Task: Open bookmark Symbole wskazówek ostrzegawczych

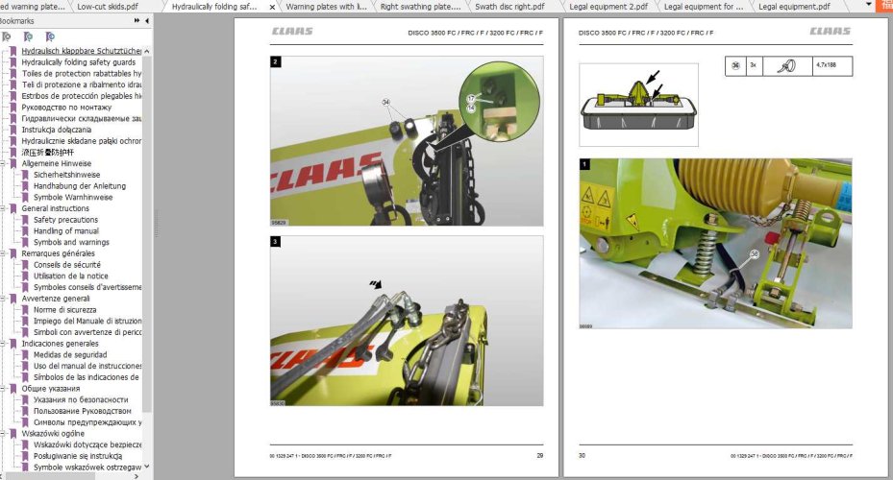Action: (87, 468)
